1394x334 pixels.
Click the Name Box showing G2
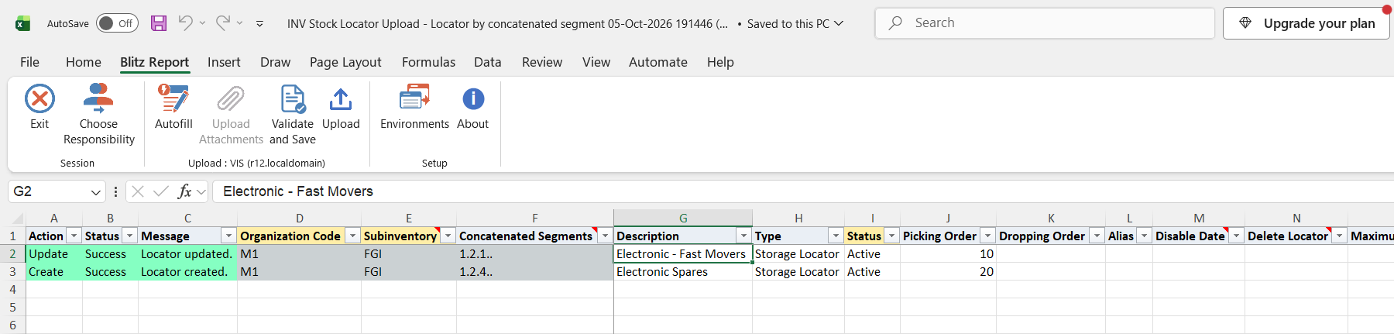click(48, 191)
